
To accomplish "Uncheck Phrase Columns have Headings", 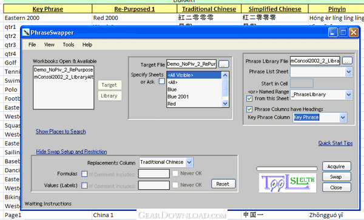I will pos(249,109).
